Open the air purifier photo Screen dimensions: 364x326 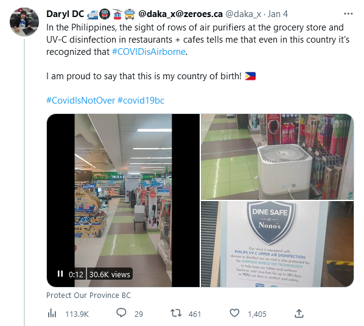(x=277, y=157)
